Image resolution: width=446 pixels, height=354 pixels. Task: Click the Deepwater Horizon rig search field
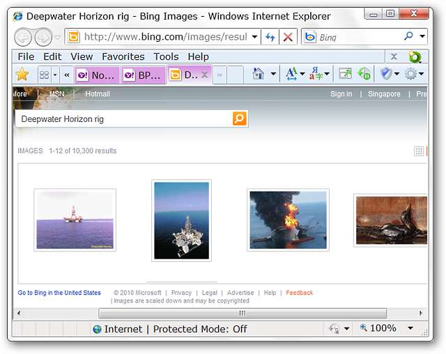coord(124,119)
